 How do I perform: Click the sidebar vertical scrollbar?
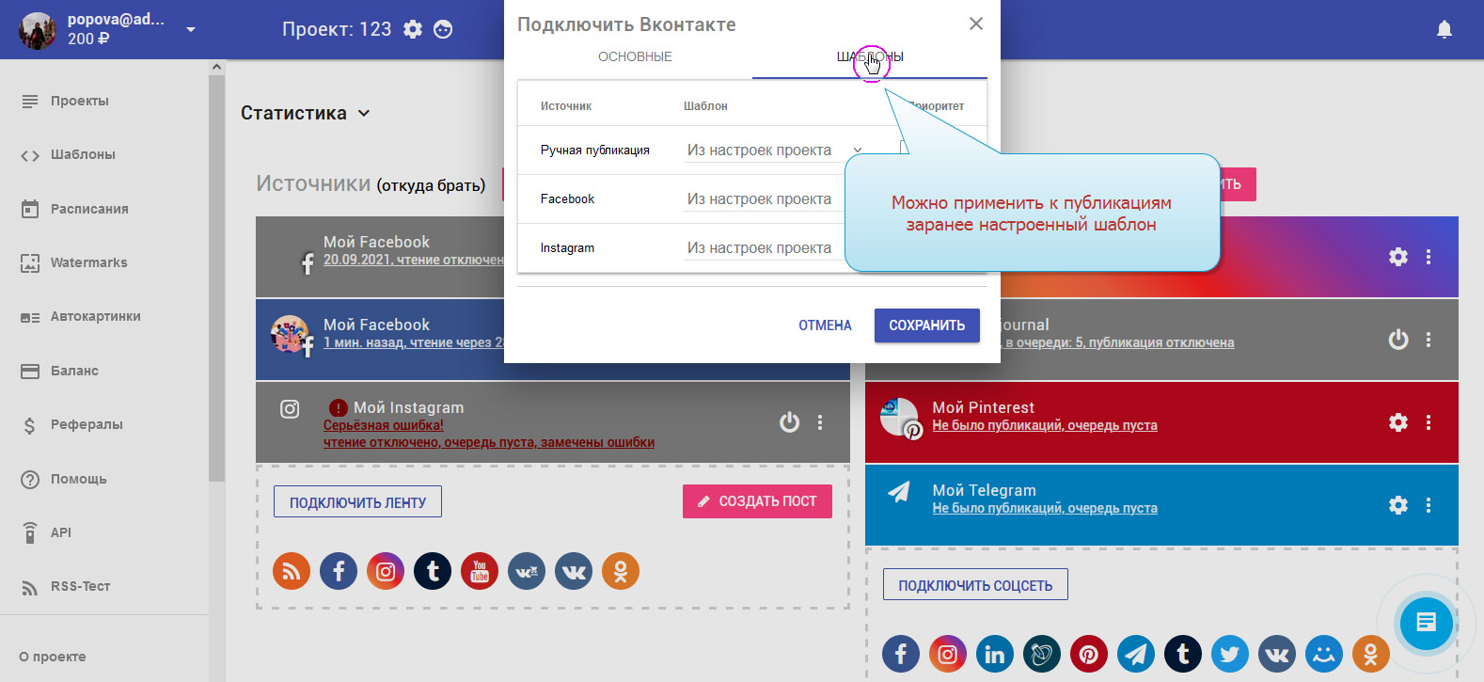coord(216,282)
